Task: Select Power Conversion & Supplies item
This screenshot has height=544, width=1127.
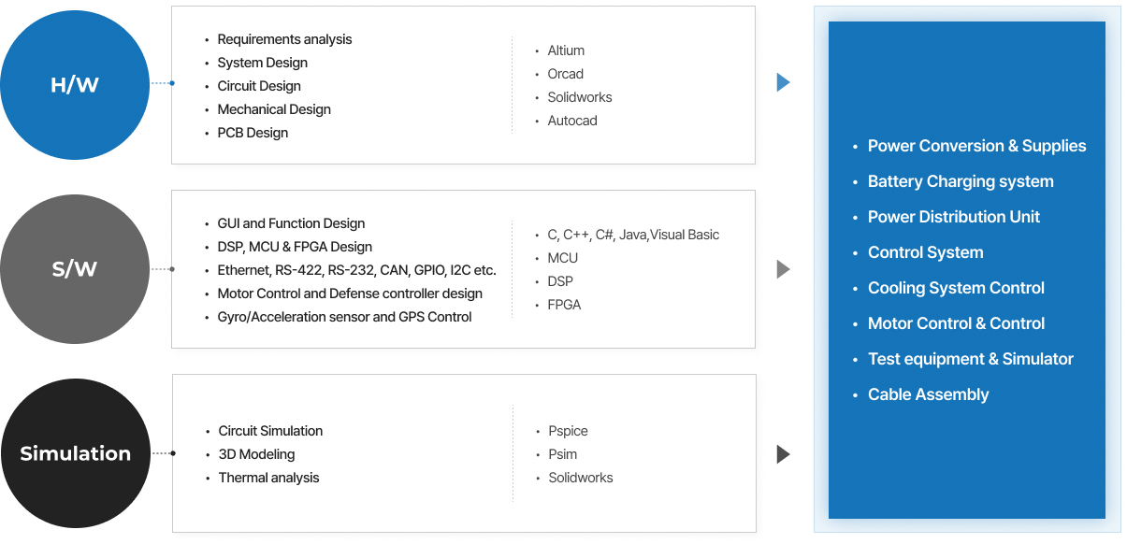Action: [976, 146]
